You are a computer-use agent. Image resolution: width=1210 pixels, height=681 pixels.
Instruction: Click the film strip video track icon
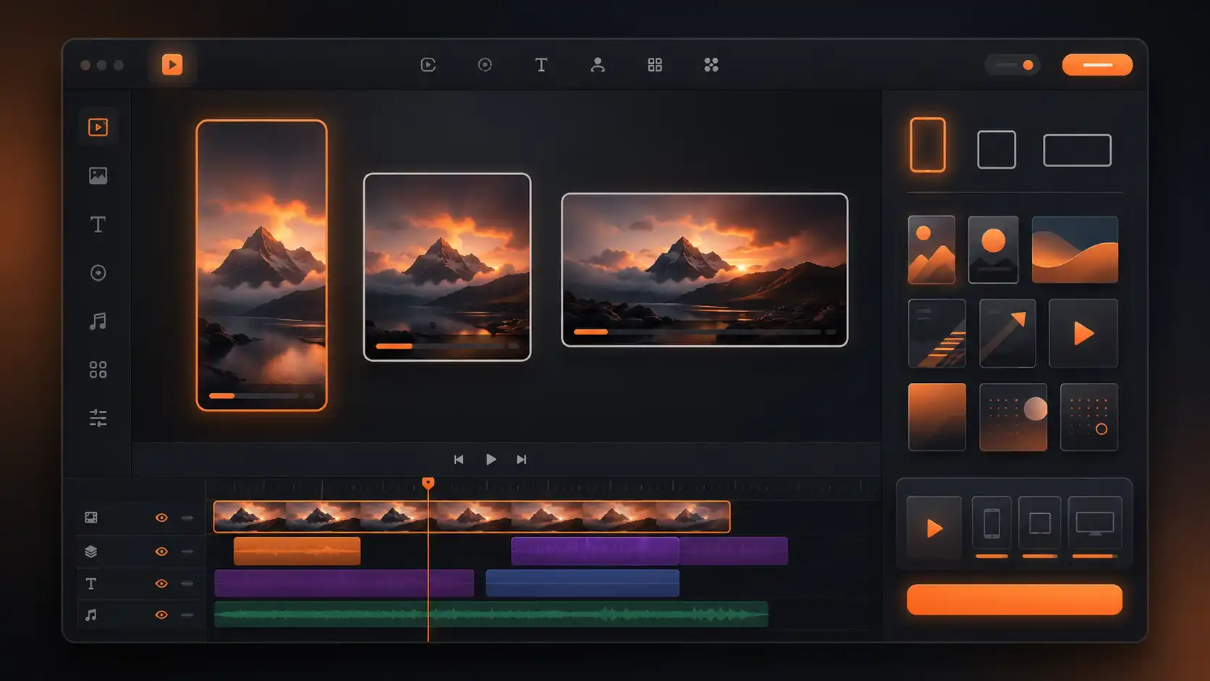click(91, 517)
